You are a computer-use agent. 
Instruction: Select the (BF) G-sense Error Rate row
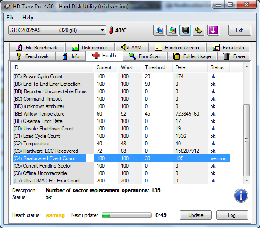click(x=121, y=121)
